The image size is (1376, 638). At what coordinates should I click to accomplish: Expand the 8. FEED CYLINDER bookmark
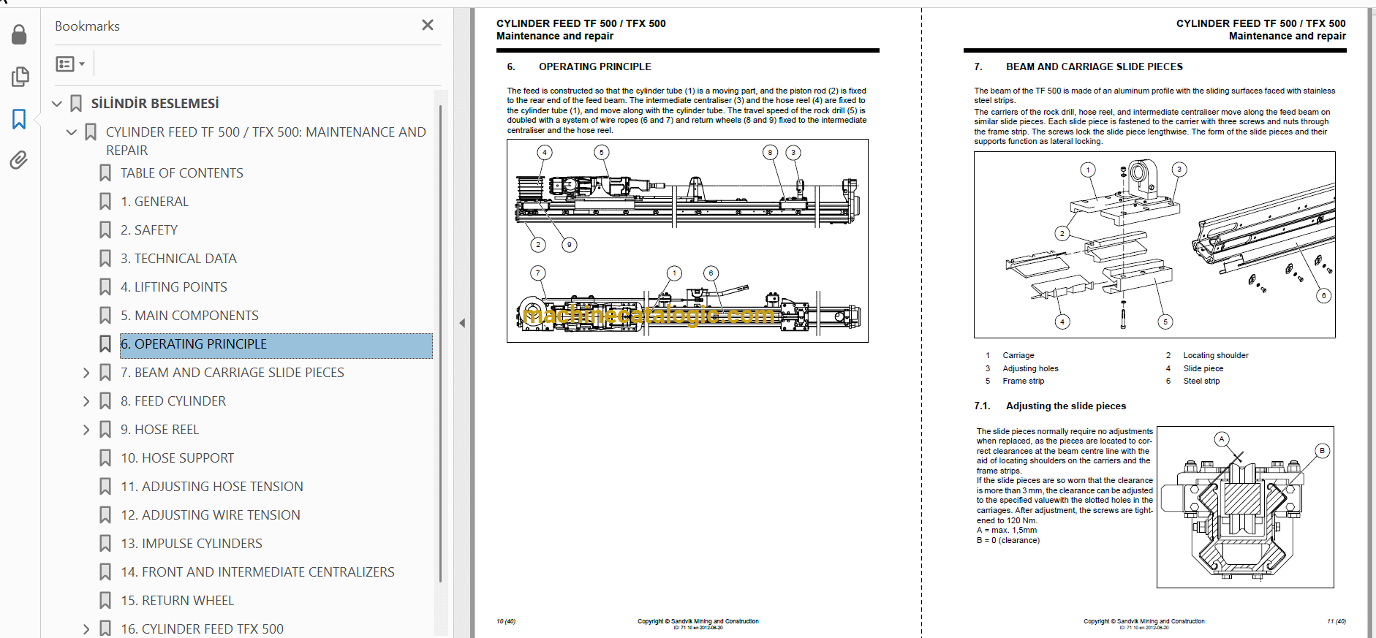tap(86, 401)
